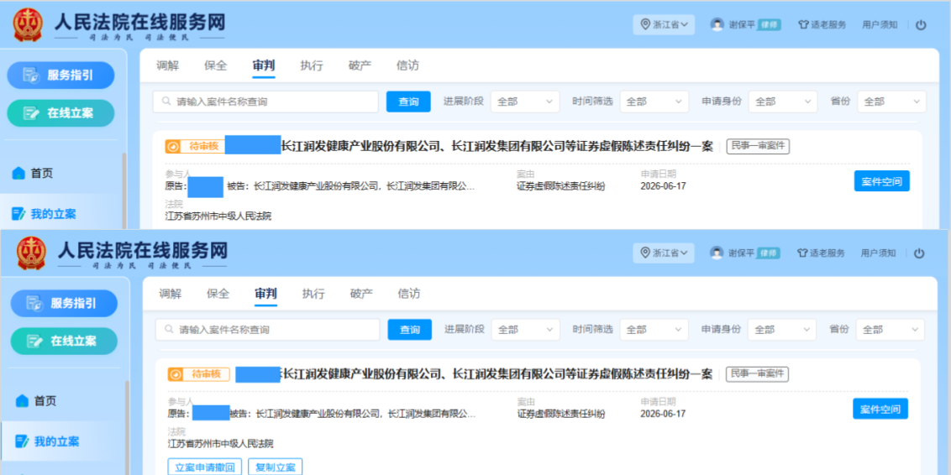951x475 pixels.
Task: Switch to 保全 tab in upper screenshot
Action: click(215, 66)
